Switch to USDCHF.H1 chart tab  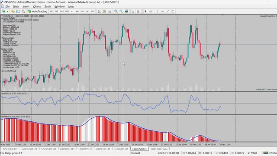10,149
